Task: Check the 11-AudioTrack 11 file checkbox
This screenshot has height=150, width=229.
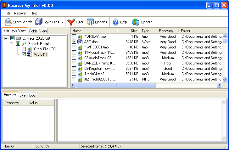Action: 74,52
